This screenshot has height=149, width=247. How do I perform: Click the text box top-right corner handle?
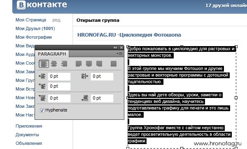pos(236,47)
